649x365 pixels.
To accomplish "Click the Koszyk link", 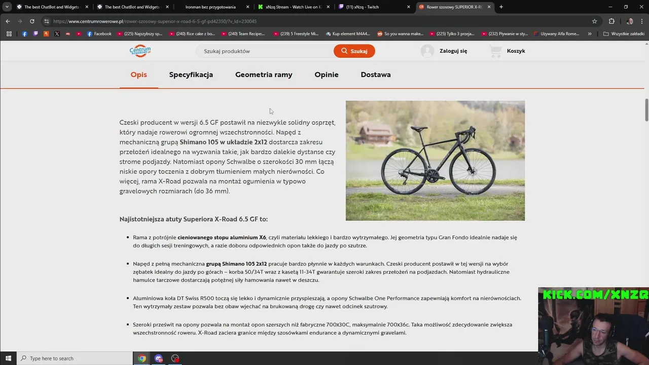I will click(516, 51).
